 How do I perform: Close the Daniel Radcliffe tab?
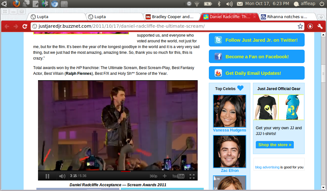tap(255, 17)
